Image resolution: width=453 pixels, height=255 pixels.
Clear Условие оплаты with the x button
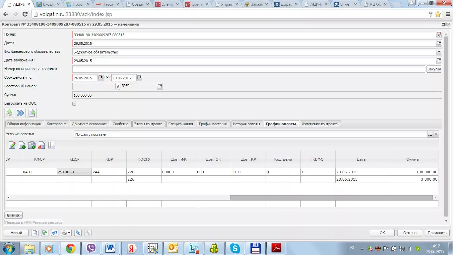[x=436, y=134]
